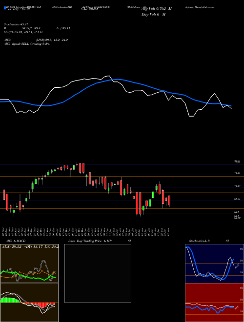
Task: Open the ADX indicator mini chart
Action: (x=29, y=263)
